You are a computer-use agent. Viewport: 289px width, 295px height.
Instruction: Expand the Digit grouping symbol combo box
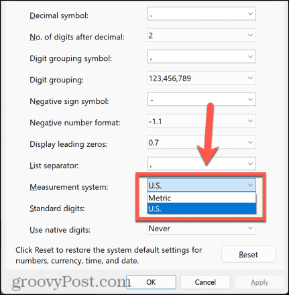click(x=201, y=56)
